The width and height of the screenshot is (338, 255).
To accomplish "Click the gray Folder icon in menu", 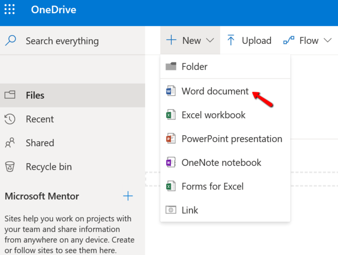I will [171, 66].
